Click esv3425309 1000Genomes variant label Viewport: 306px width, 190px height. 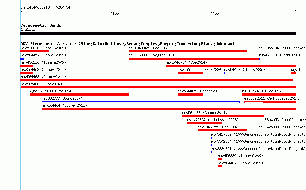tap(282, 127)
